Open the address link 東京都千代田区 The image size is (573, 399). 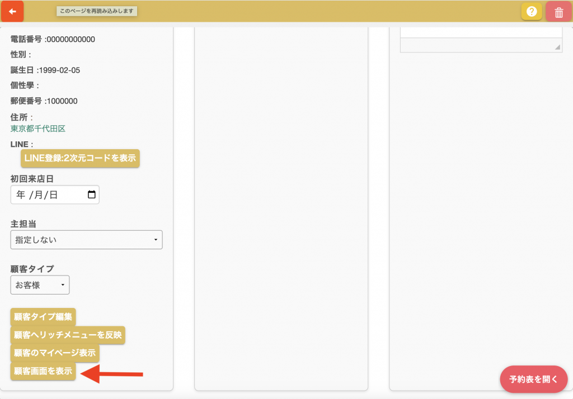(38, 129)
